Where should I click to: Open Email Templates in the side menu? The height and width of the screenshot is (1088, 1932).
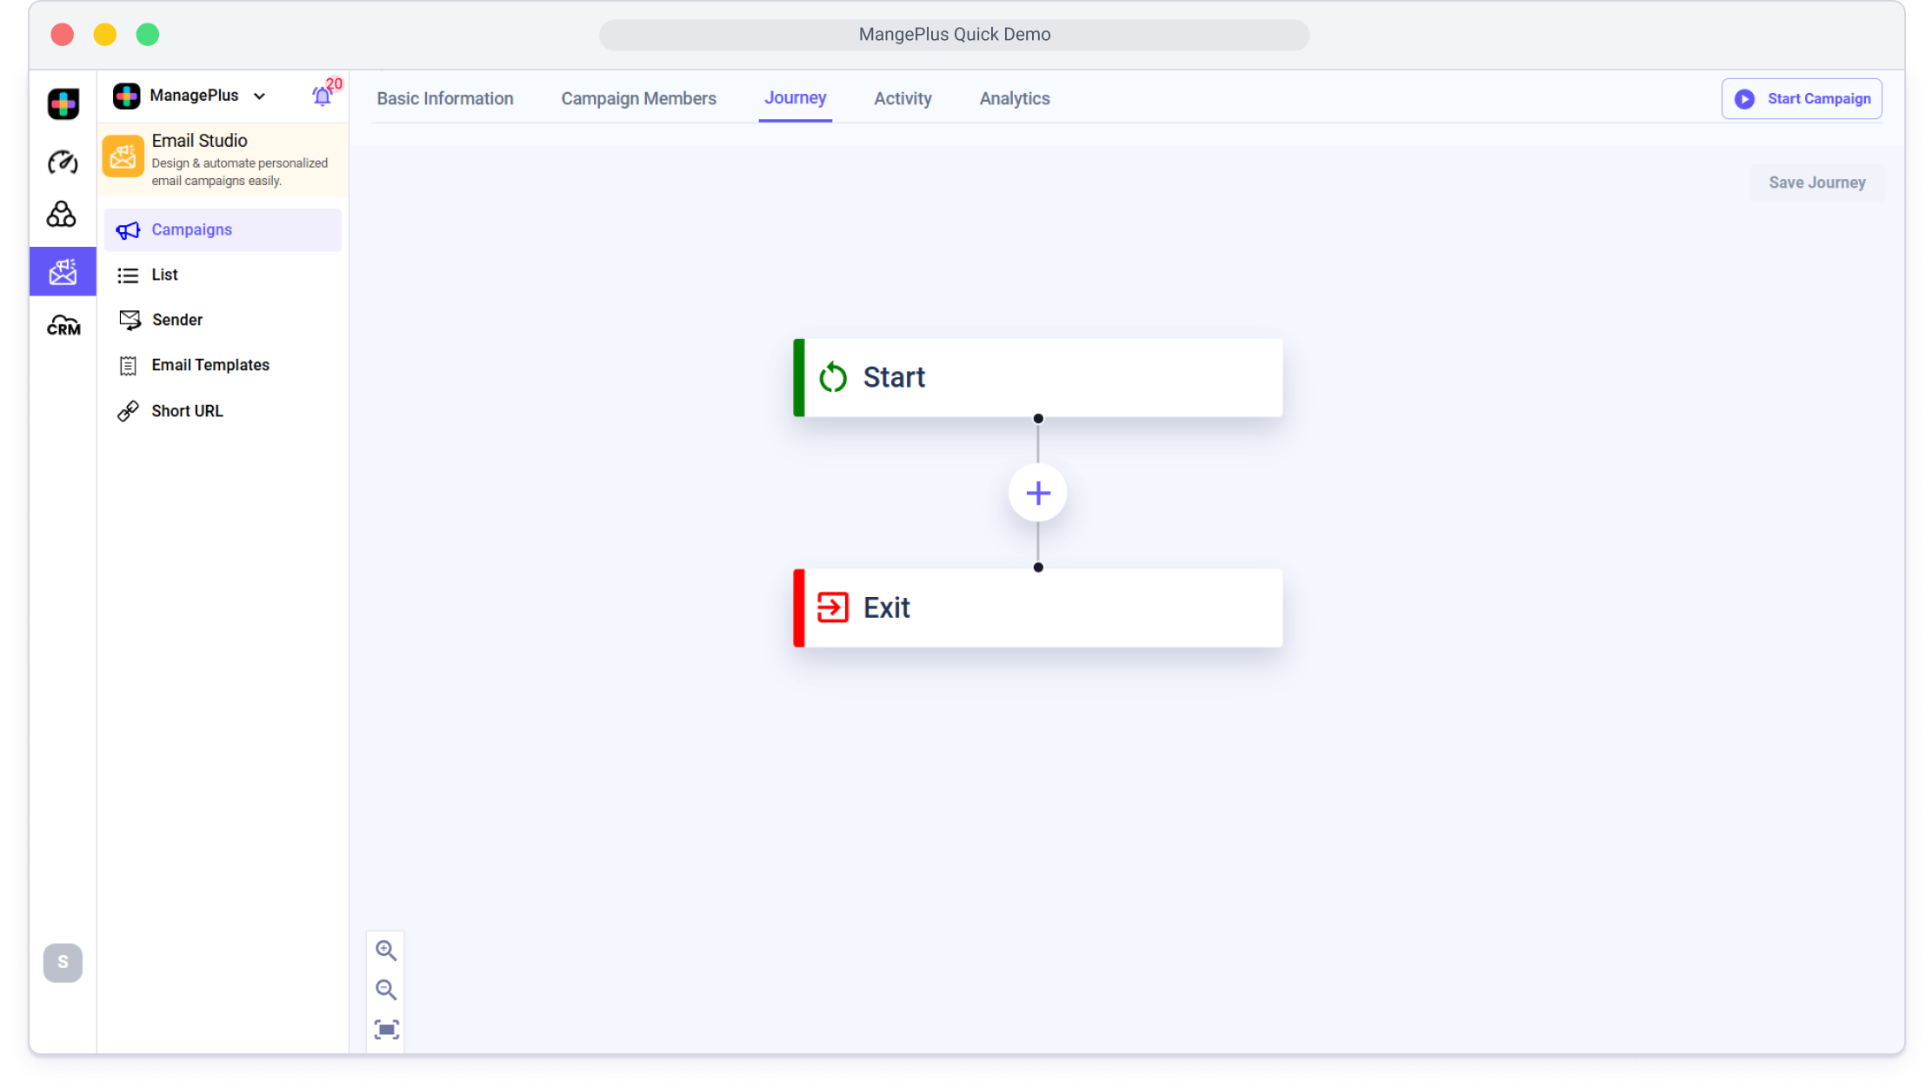tap(210, 365)
